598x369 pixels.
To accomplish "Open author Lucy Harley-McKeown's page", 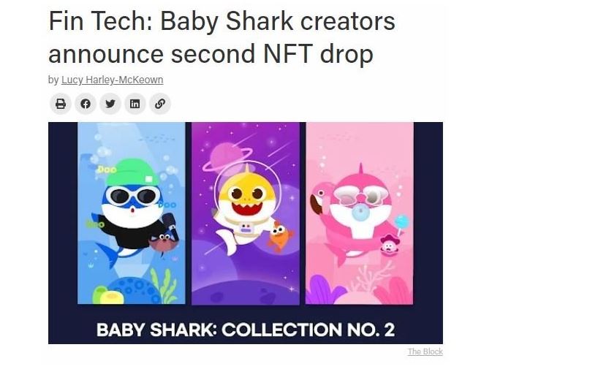I will pyautogui.click(x=112, y=80).
